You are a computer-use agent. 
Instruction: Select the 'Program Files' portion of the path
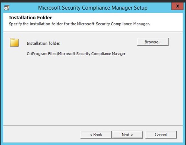click(44, 54)
